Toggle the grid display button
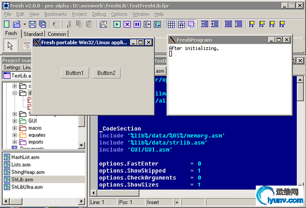This screenshot has height=208, width=306. 171,24
